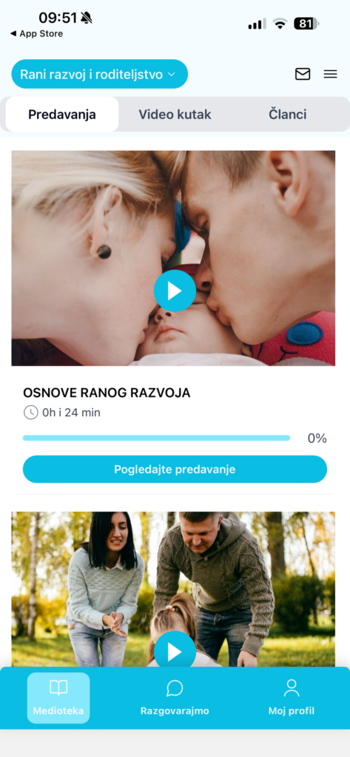This screenshot has height=757, width=350.
Task: Click the dropdown chevron arrow
Action: pos(171,75)
